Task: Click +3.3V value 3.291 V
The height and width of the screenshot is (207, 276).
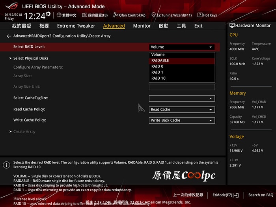Action: (x=235, y=166)
